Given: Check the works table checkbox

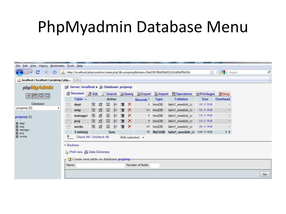Looking at the screenshot, I should click(x=69, y=127).
